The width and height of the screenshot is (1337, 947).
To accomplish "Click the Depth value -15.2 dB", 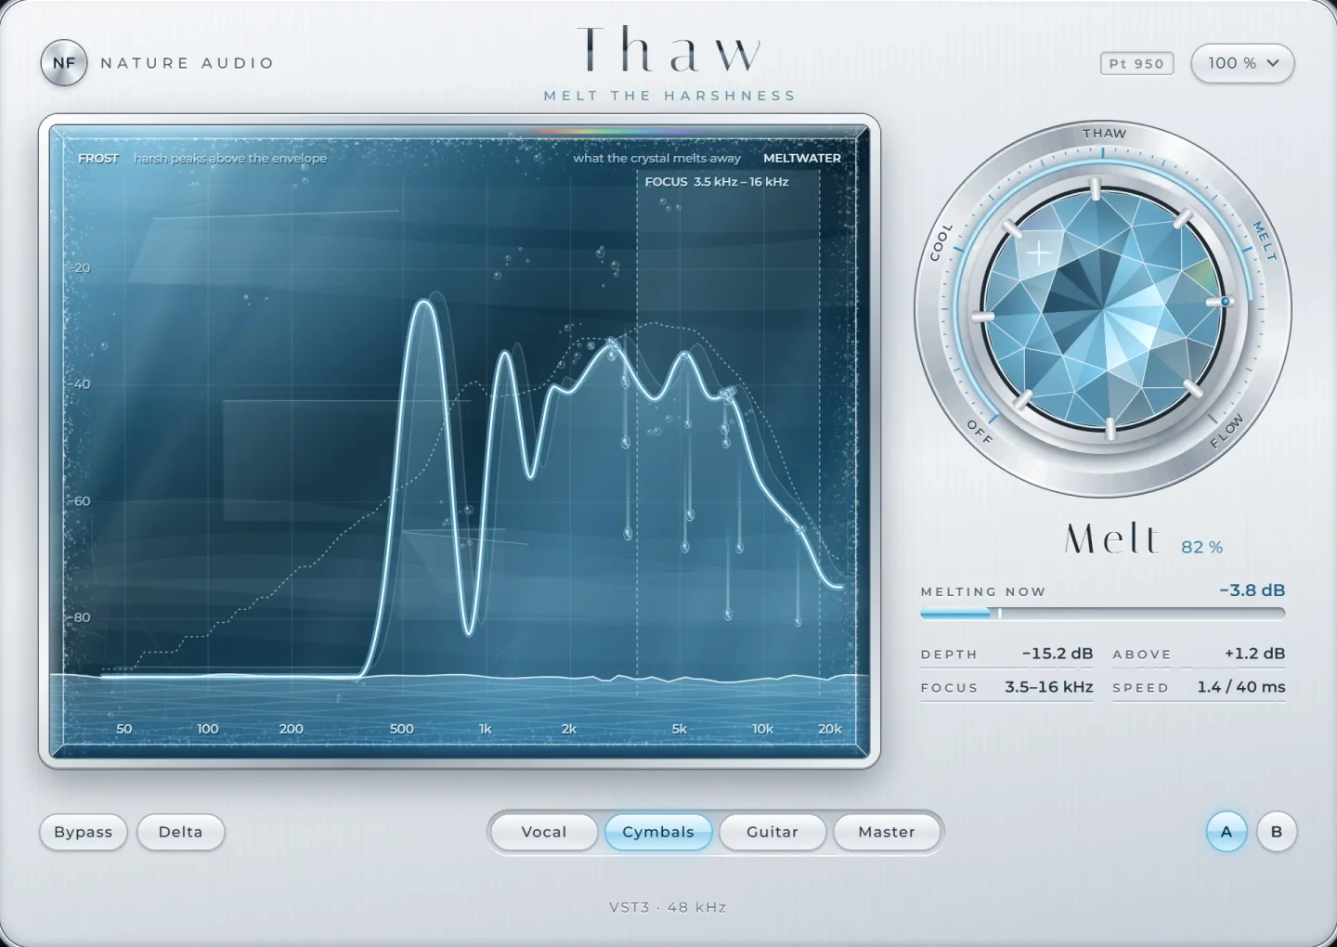I will (x=1058, y=654).
